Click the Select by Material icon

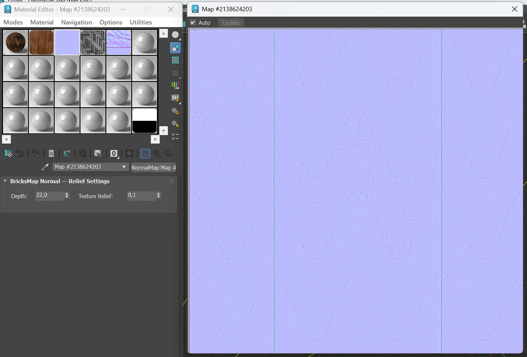tap(175, 123)
